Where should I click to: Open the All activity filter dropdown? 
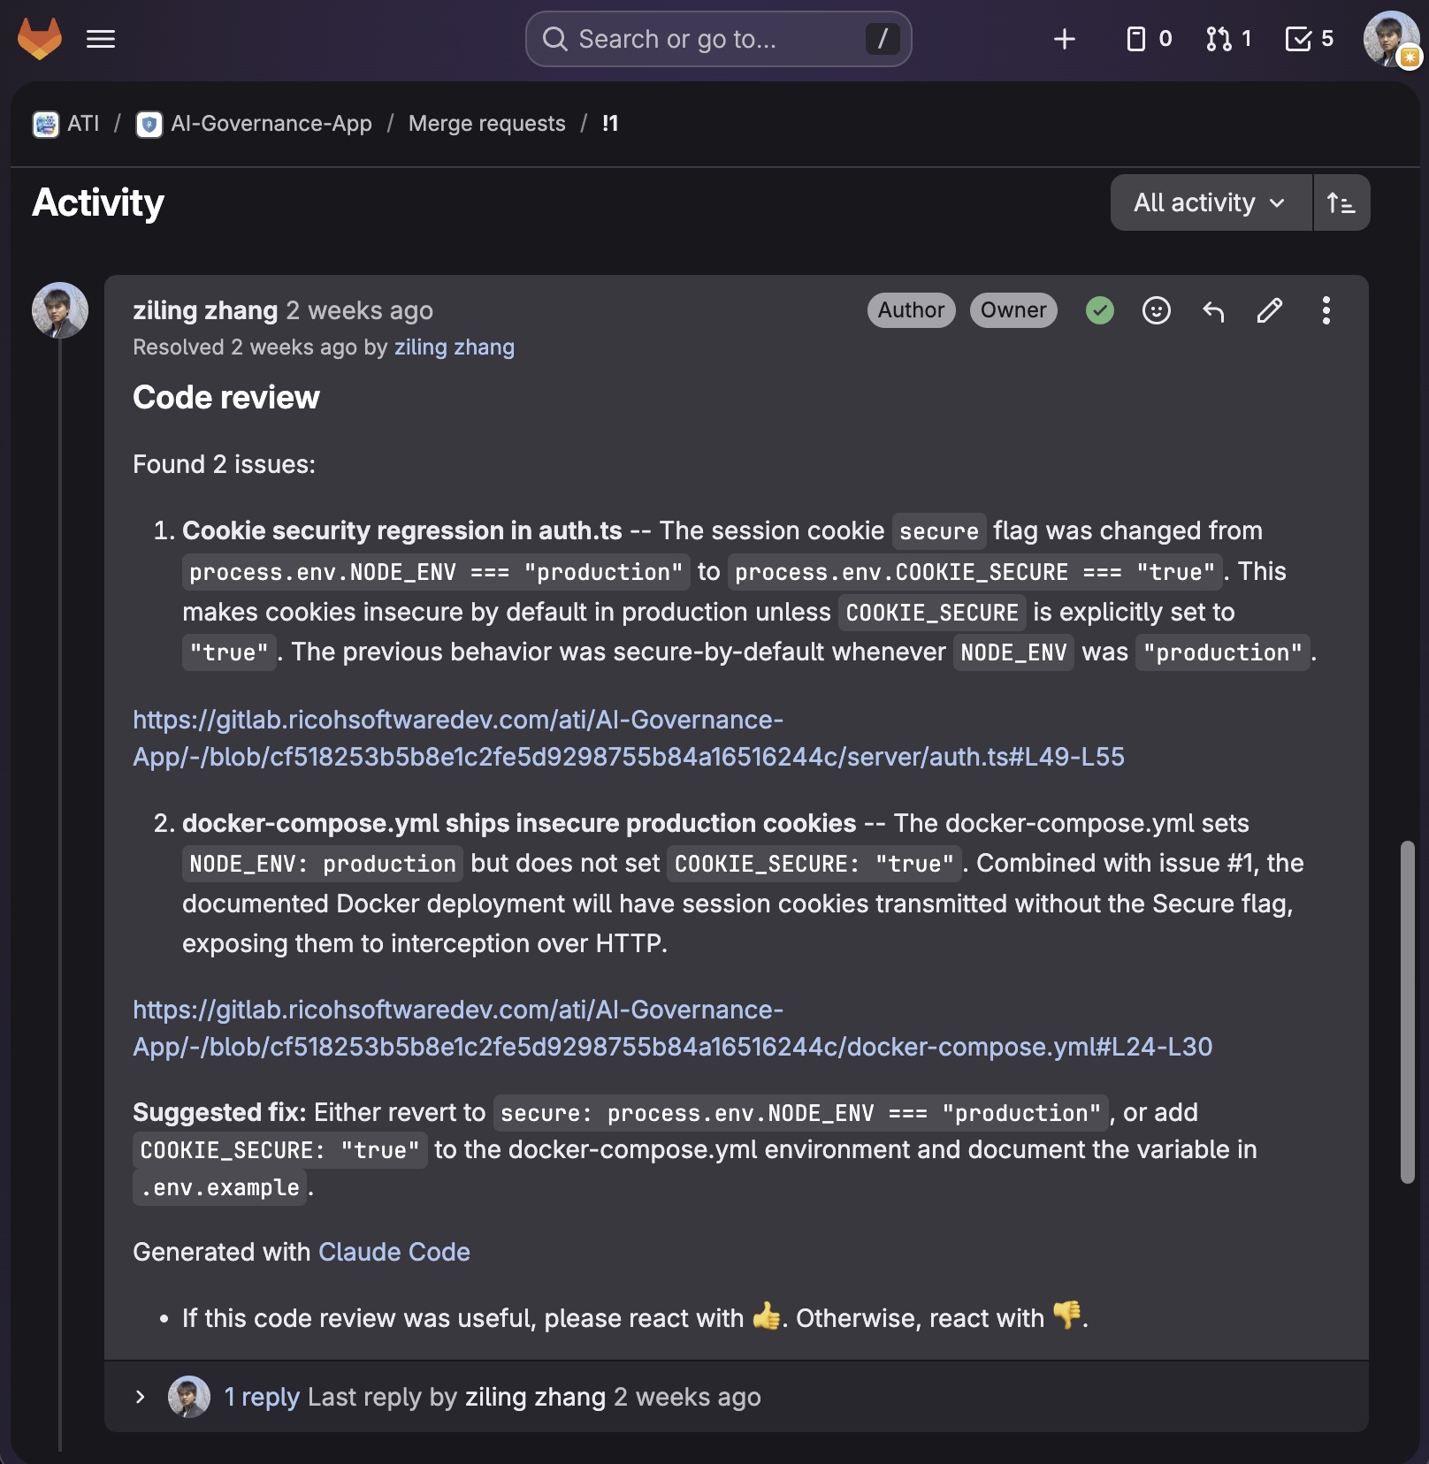pos(1210,202)
